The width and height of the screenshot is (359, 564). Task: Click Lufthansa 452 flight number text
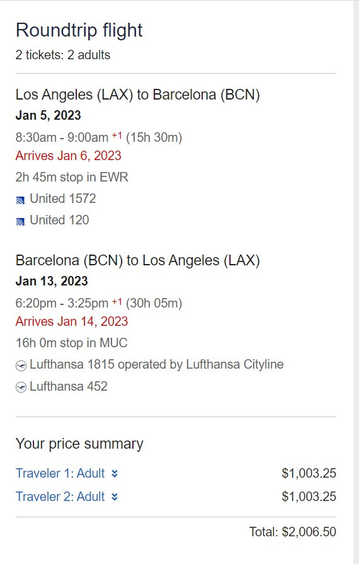point(69,386)
